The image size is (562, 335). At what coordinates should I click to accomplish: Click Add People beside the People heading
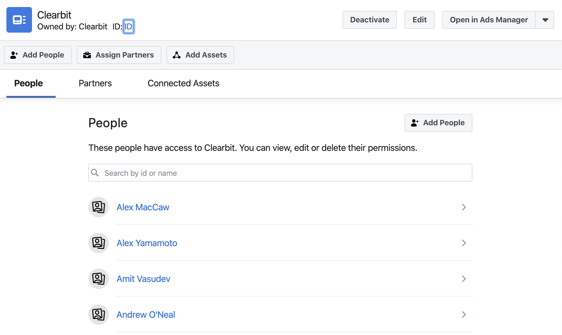tap(438, 123)
